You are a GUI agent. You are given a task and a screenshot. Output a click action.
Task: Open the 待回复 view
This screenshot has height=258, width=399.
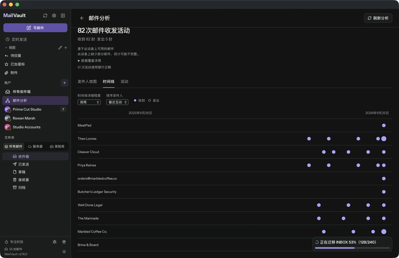tap(35, 56)
